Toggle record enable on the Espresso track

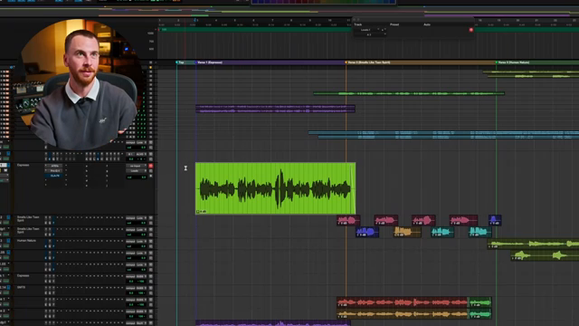pyautogui.click(x=151, y=166)
